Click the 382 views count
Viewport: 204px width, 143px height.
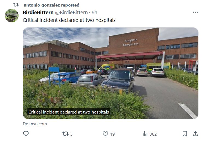pyautogui.click(x=153, y=134)
